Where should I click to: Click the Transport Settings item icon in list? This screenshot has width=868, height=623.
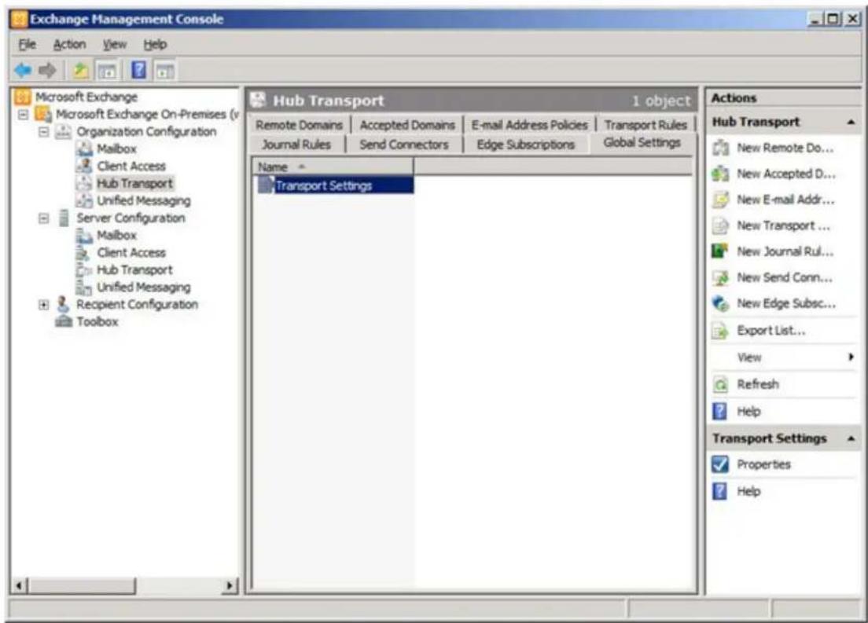267,185
